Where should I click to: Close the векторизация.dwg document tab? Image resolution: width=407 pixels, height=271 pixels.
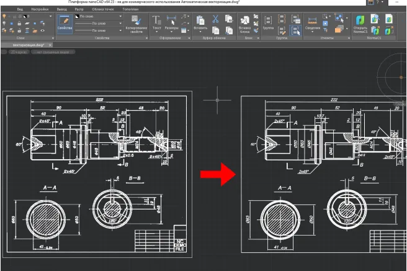(50, 45)
